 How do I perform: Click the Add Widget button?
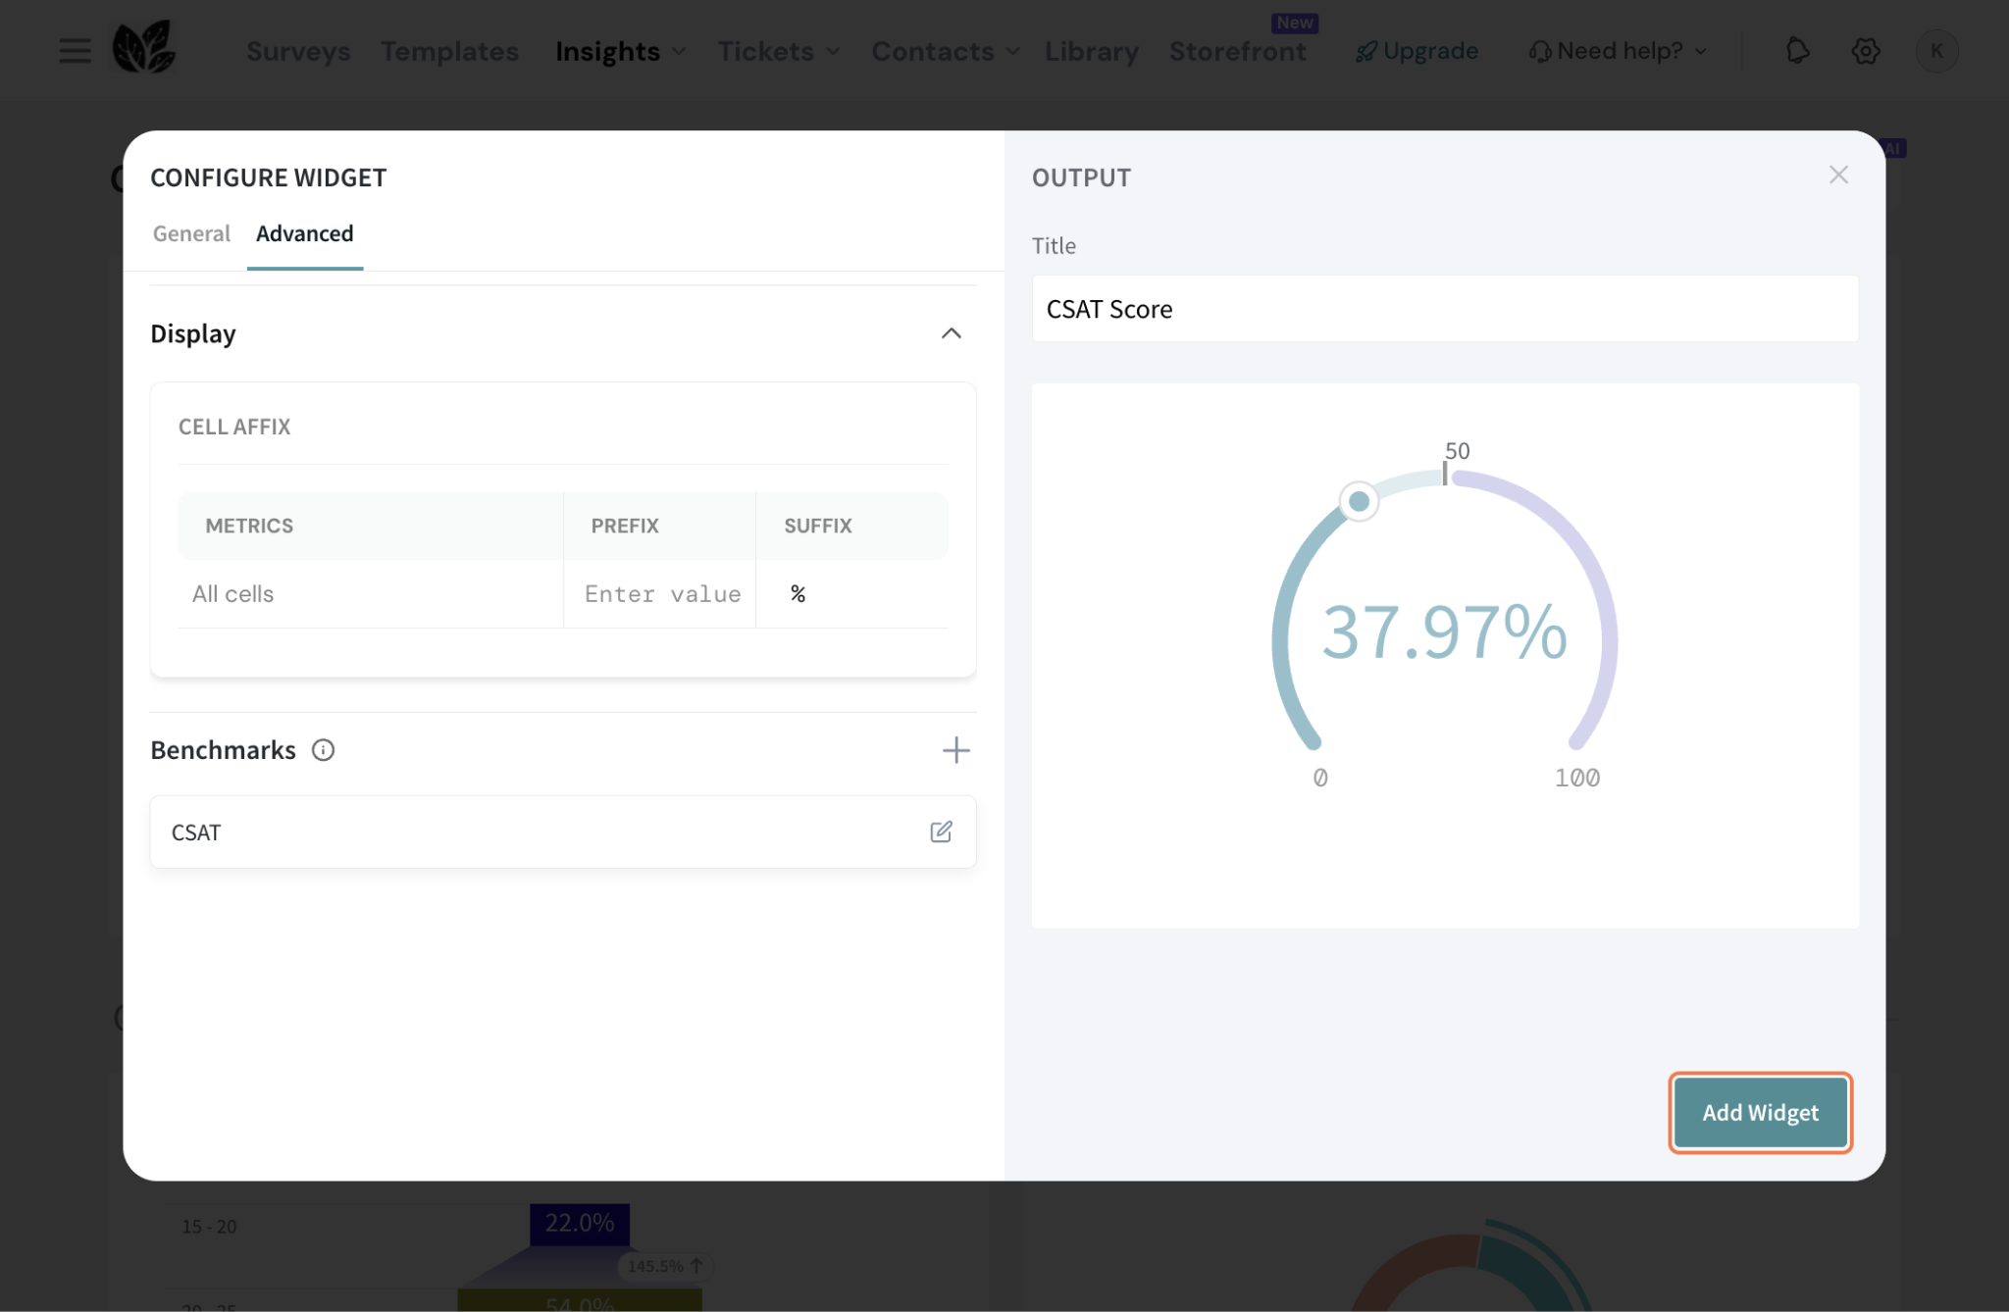(x=1760, y=1112)
